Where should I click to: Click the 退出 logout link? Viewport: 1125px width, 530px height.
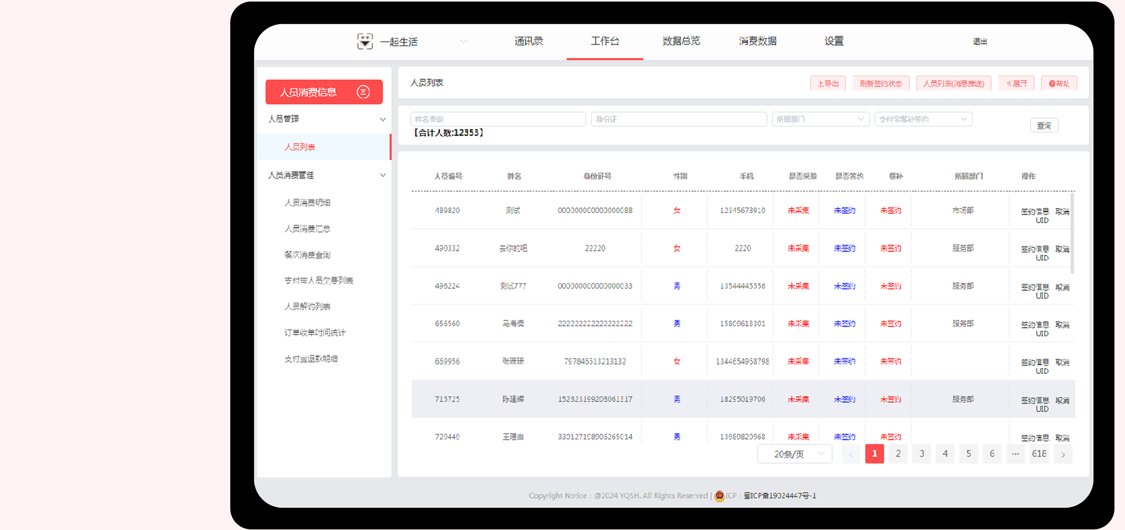click(x=980, y=42)
